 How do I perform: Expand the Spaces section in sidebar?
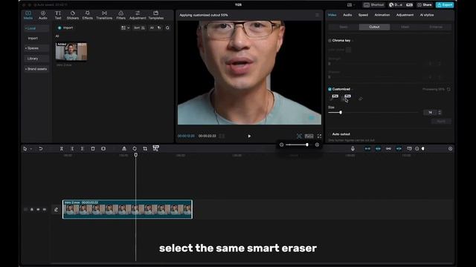[36, 48]
